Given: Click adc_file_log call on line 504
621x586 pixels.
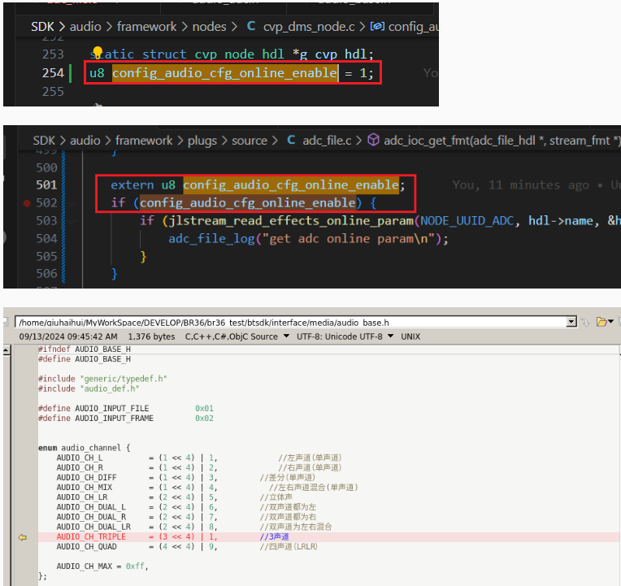Looking at the screenshot, I should tap(211, 239).
